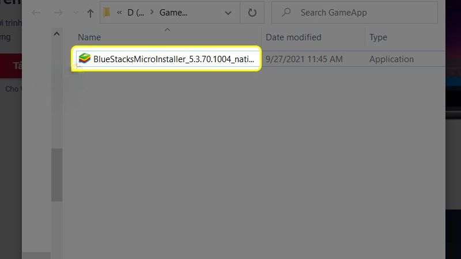Open the address bar history dropdown
The height and width of the screenshot is (259, 461).
tap(228, 13)
